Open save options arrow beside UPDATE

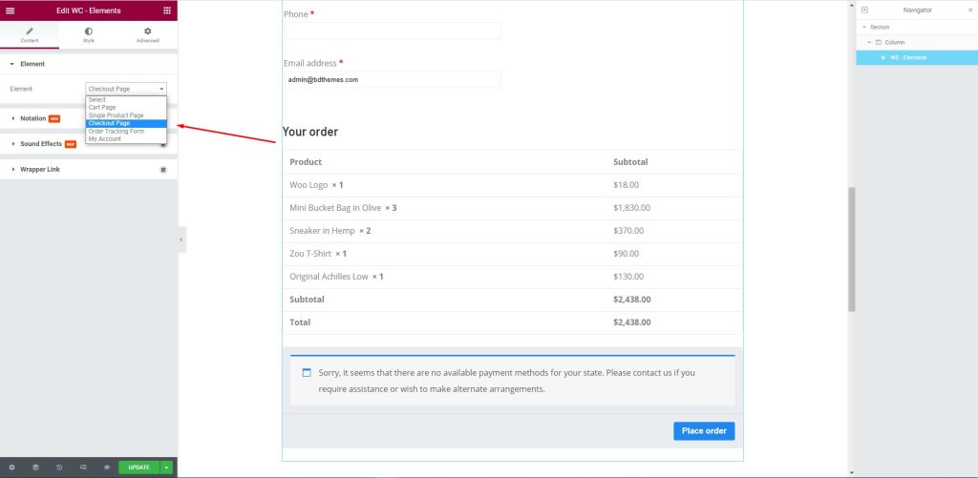(x=166, y=468)
